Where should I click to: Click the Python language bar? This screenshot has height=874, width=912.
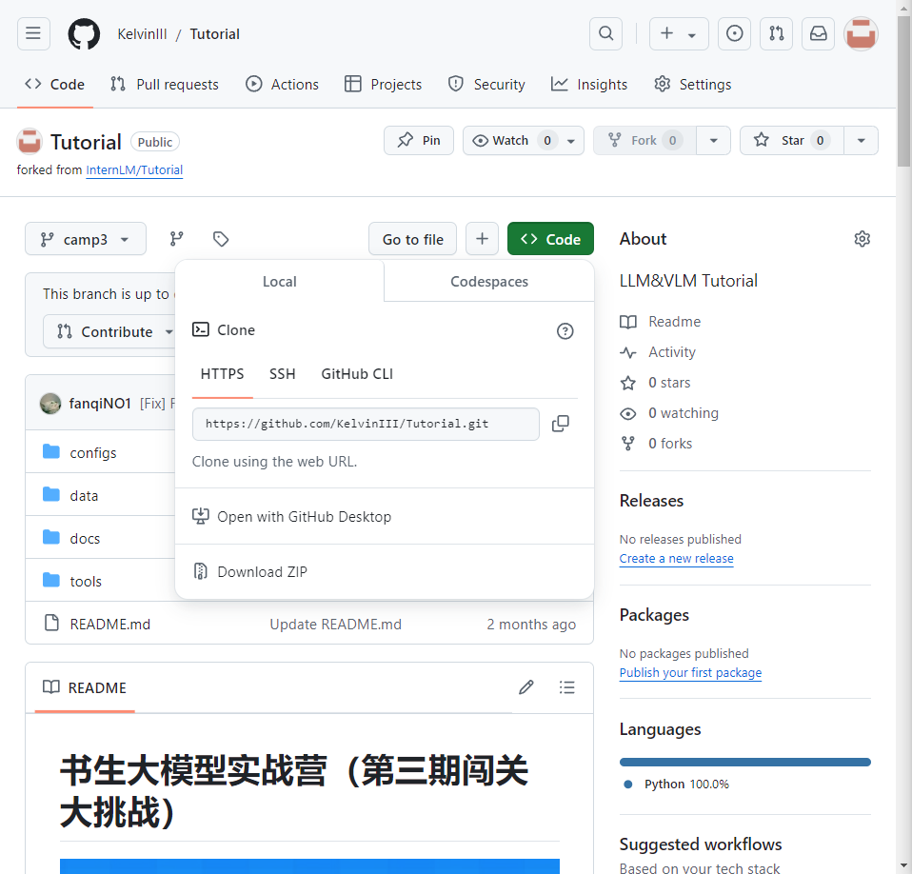pyautogui.click(x=745, y=762)
